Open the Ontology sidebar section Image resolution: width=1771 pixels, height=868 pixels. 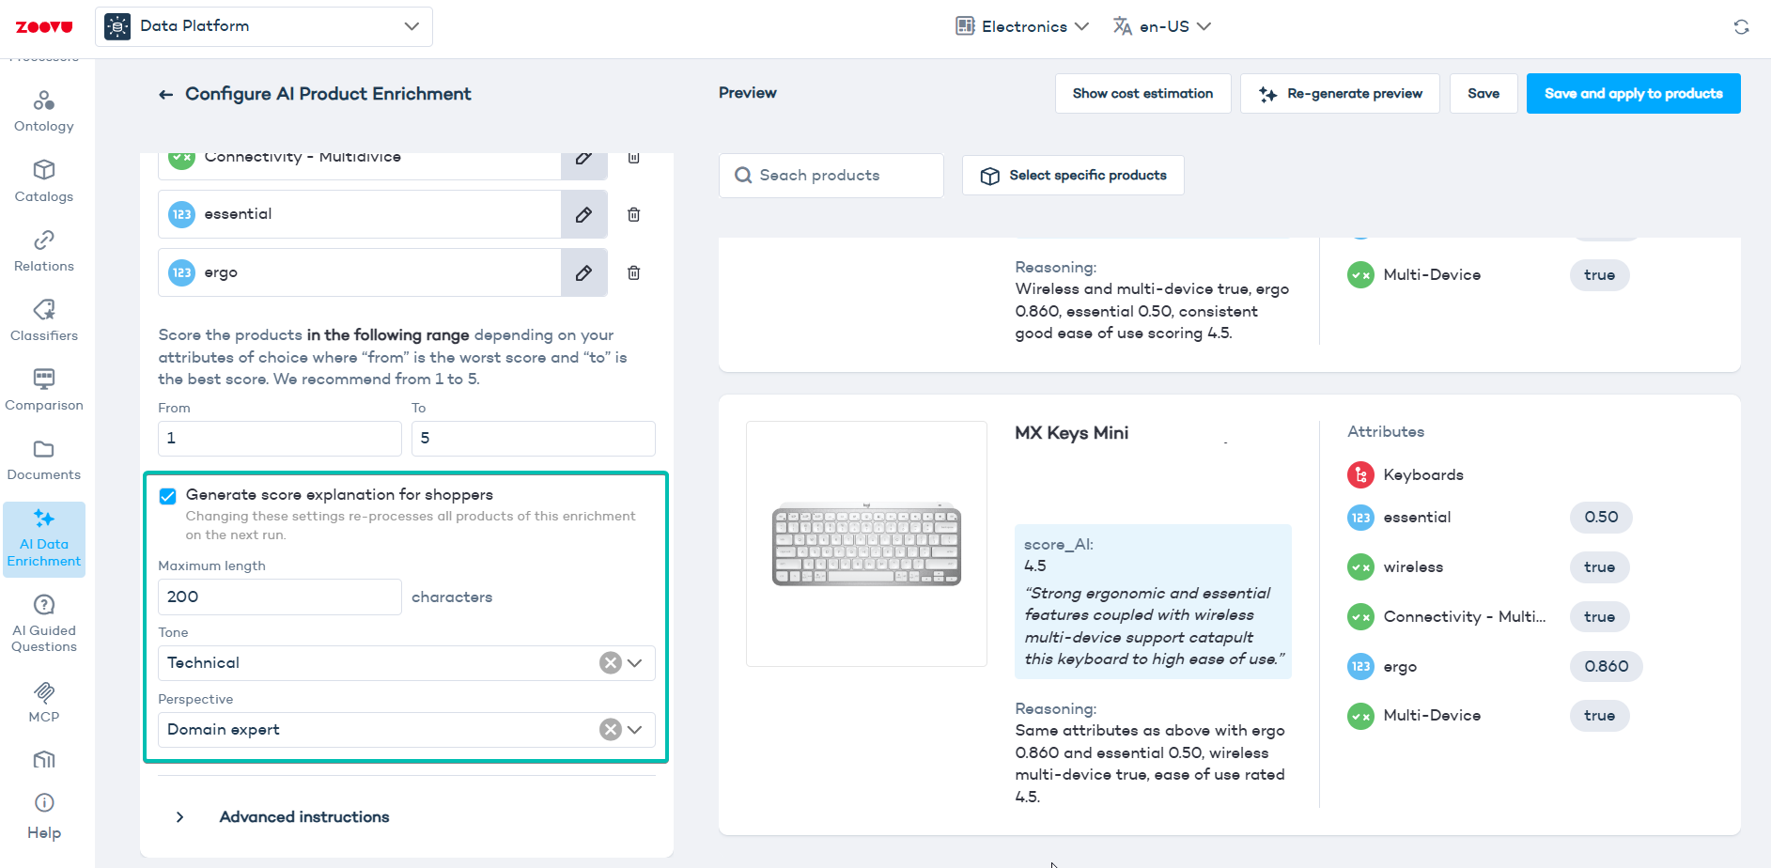click(44, 112)
